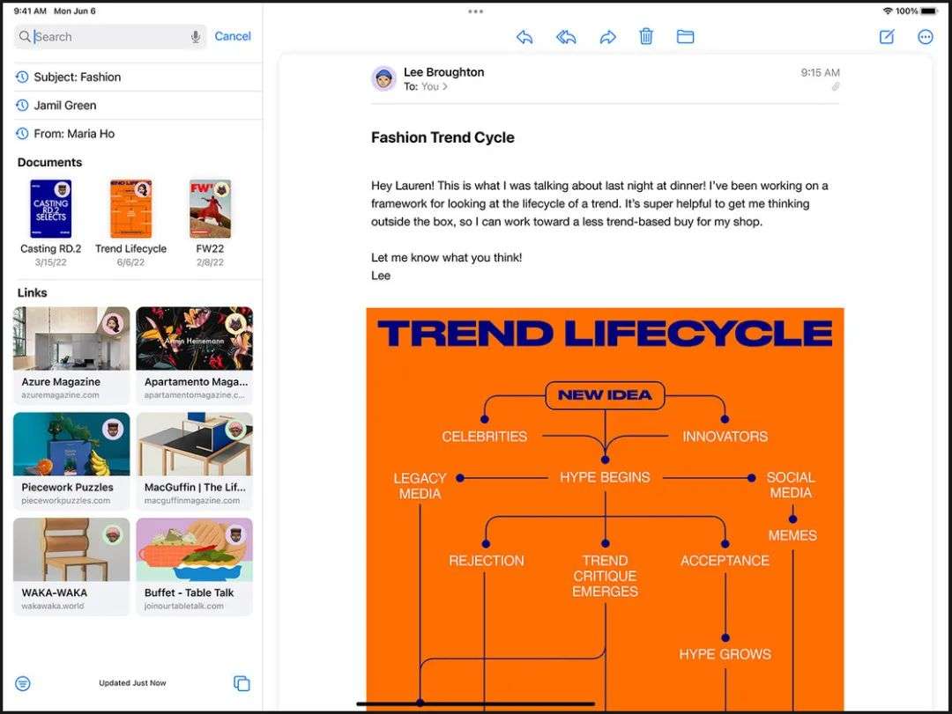Expand recipient details chevron next to You
The image size is (952, 714).
[x=445, y=87]
